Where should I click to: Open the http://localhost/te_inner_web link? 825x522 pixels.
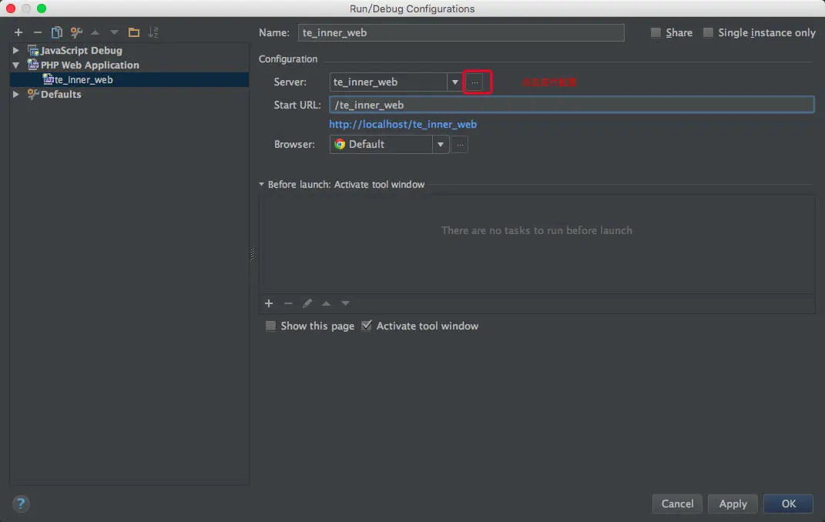pyautogui.click(x=403, y=124)
